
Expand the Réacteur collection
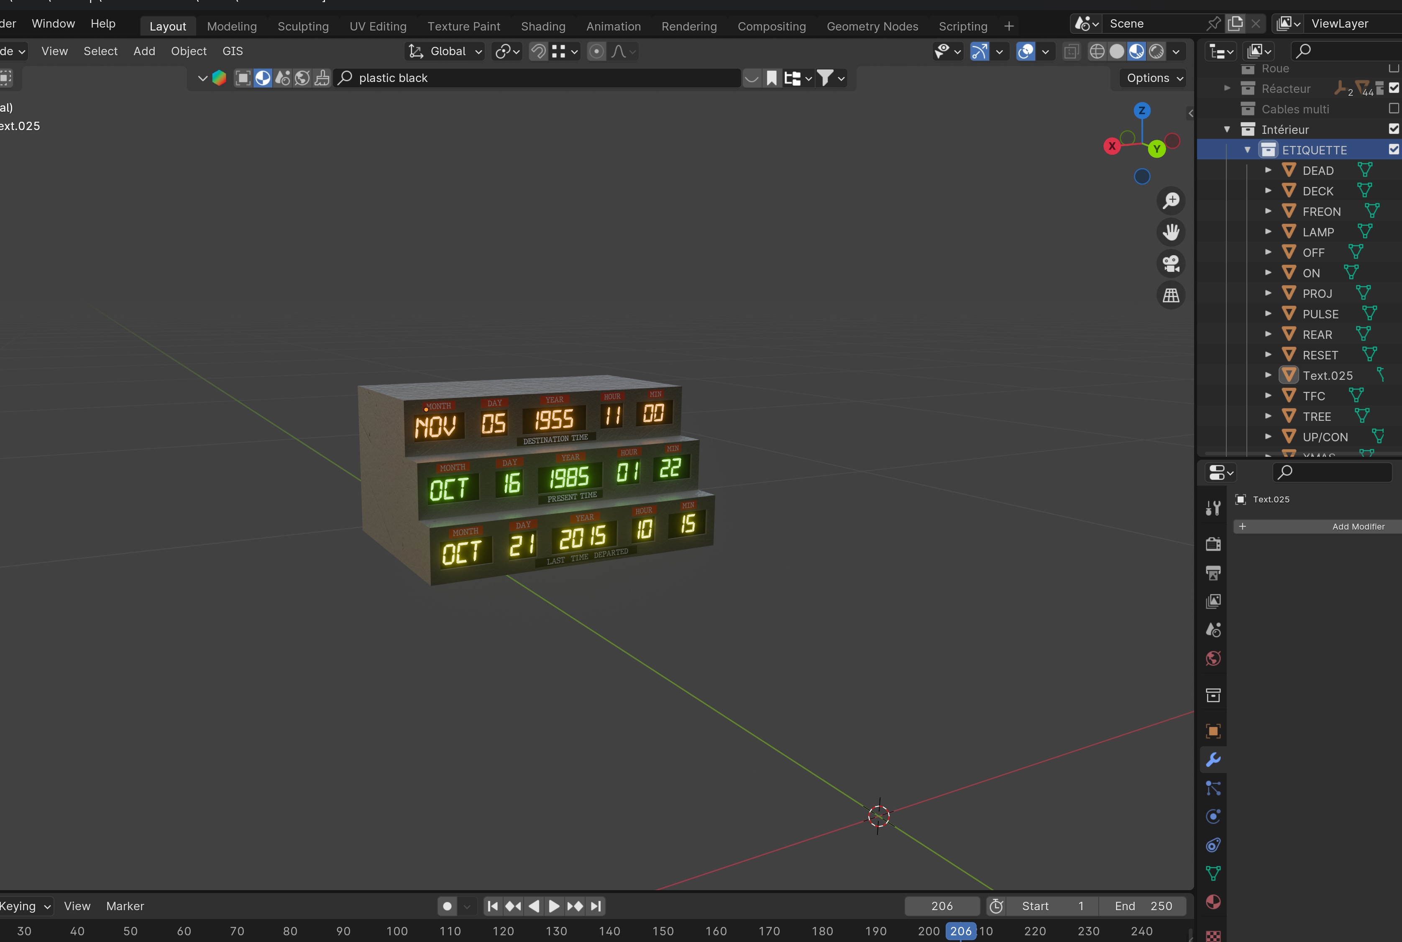click(x=1227, y=88)
